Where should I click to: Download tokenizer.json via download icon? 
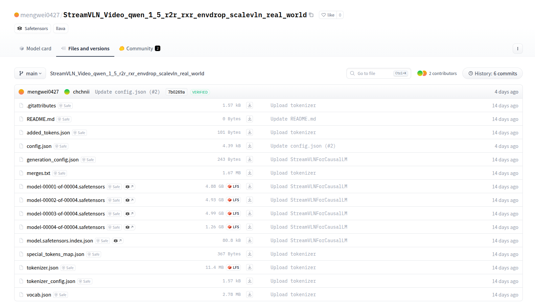pyautogui.click(x=250, y=267)
